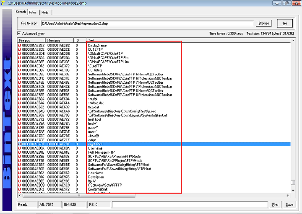
Task: Switch to the Search tab
Action: click(21, 12)
